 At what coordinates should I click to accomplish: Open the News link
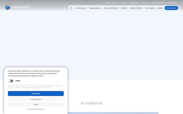[108, 3]
